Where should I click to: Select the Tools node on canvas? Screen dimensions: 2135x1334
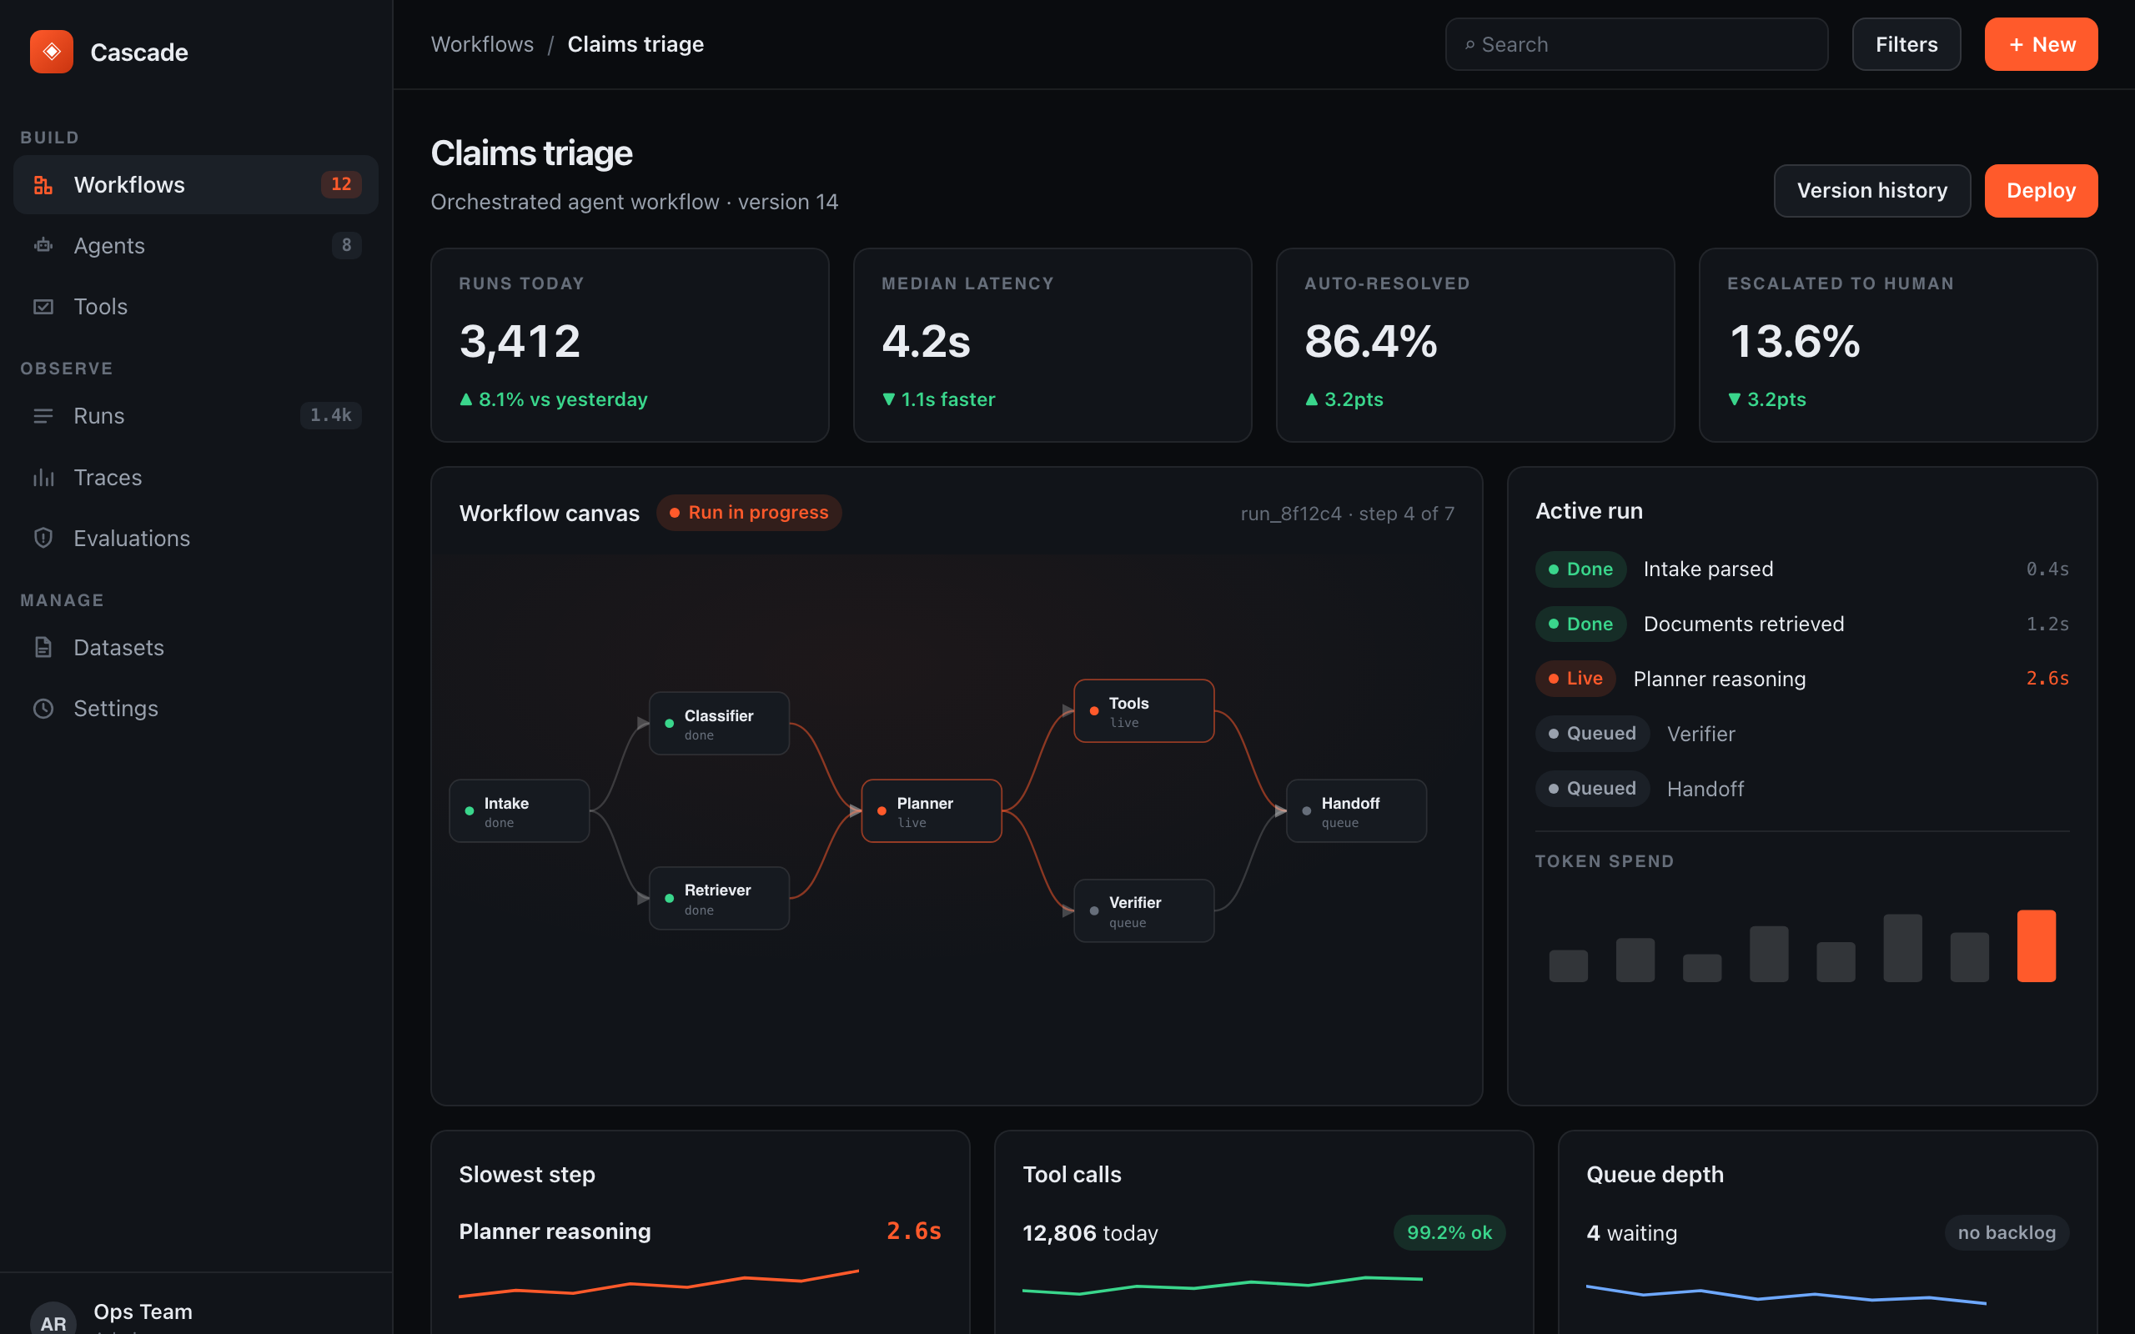(1143, 711)
